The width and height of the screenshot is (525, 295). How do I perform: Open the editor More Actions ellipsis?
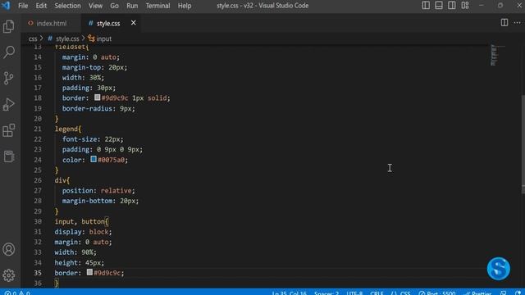point(518,23)
